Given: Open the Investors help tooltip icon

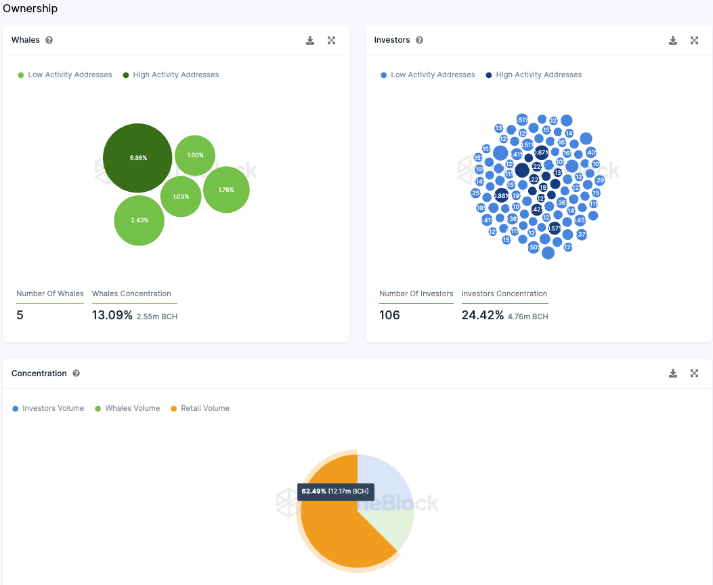Looking at the screenshot, I should point(419,40).
